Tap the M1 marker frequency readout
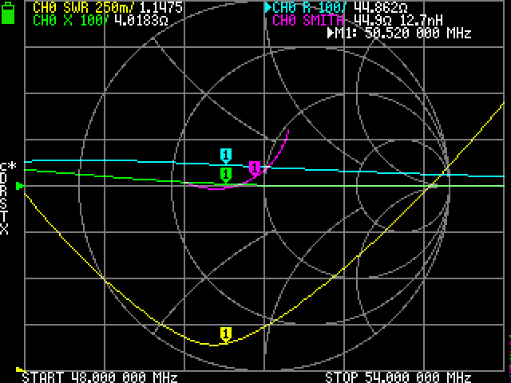Viewport: 511px width, 383px height. point(403,34)
